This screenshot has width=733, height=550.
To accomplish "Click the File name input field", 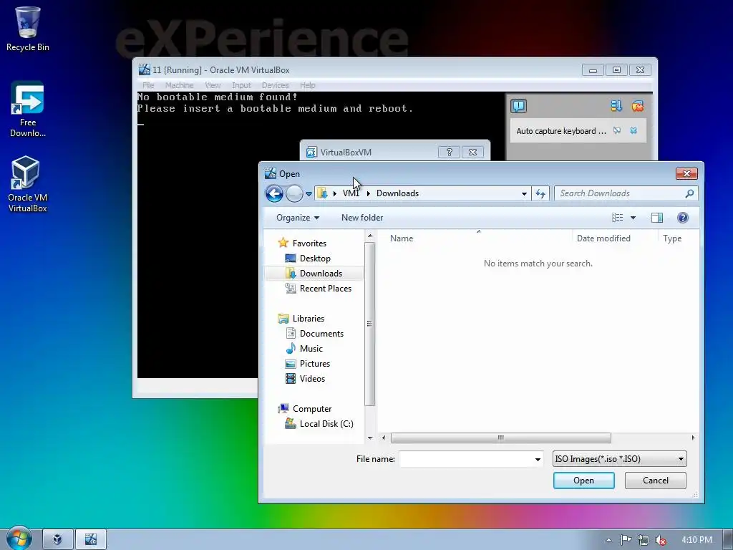I will click(466, 459).
